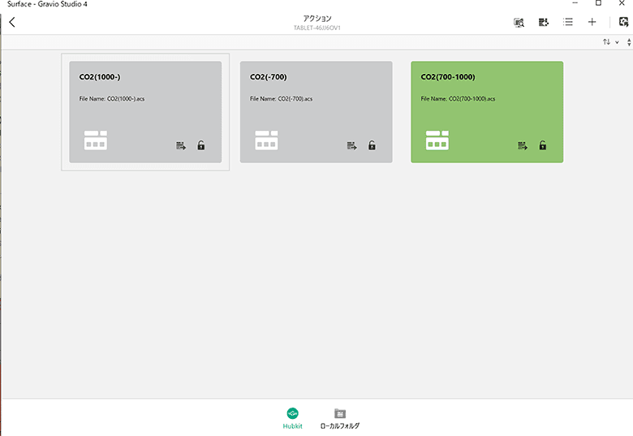This screenshot has height=436, width=633.
Task: Select the CO2(1000-) action card
Action: coord(145,112)
